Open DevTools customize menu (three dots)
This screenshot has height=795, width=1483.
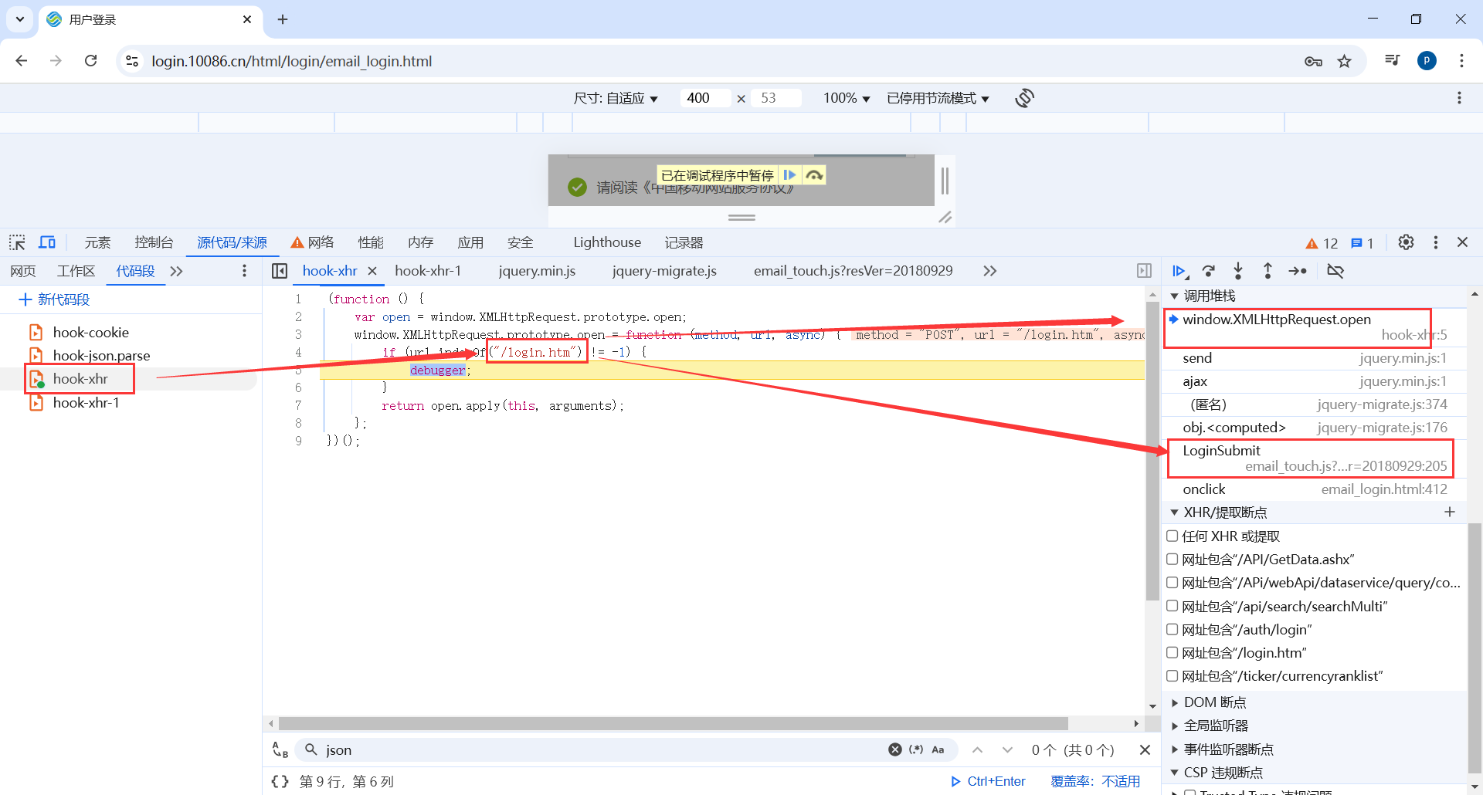pyautogui.click(x=1436, y=242)
